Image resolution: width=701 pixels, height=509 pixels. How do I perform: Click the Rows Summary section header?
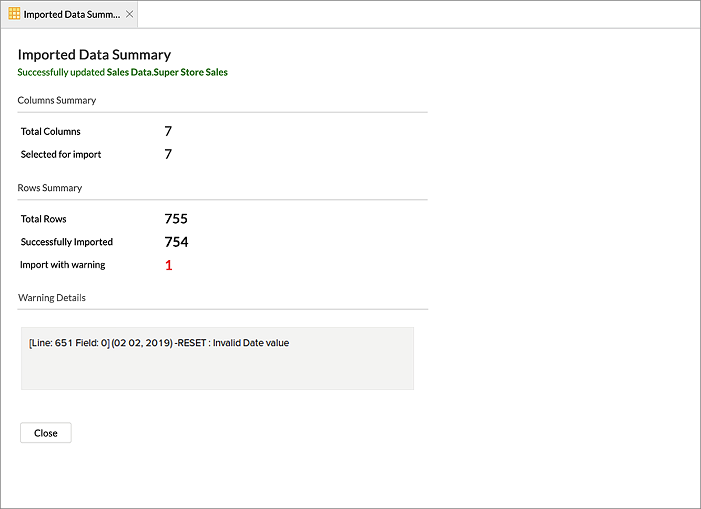(50, 188)
